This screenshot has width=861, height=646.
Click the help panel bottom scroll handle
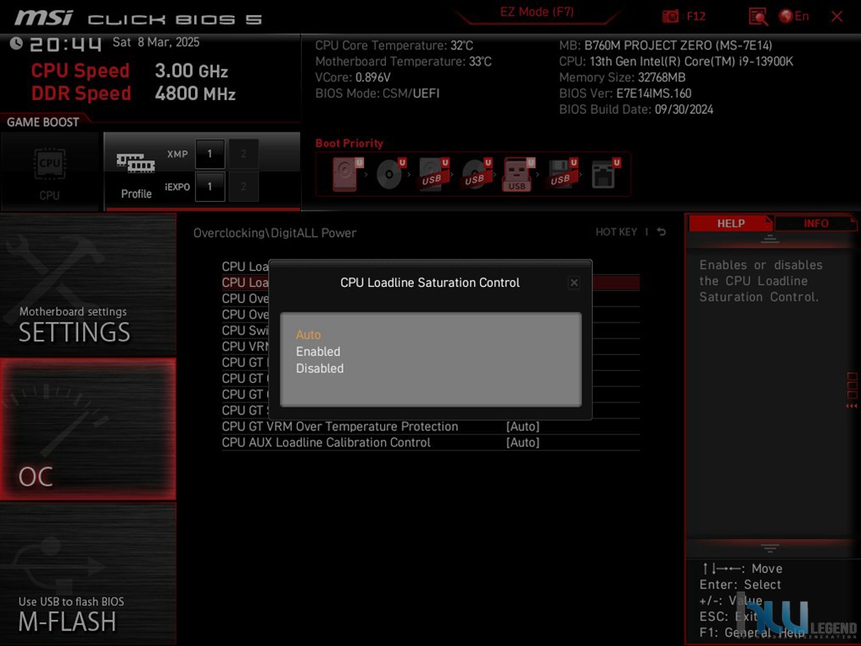pyautogui.click(x=770, y=548)
